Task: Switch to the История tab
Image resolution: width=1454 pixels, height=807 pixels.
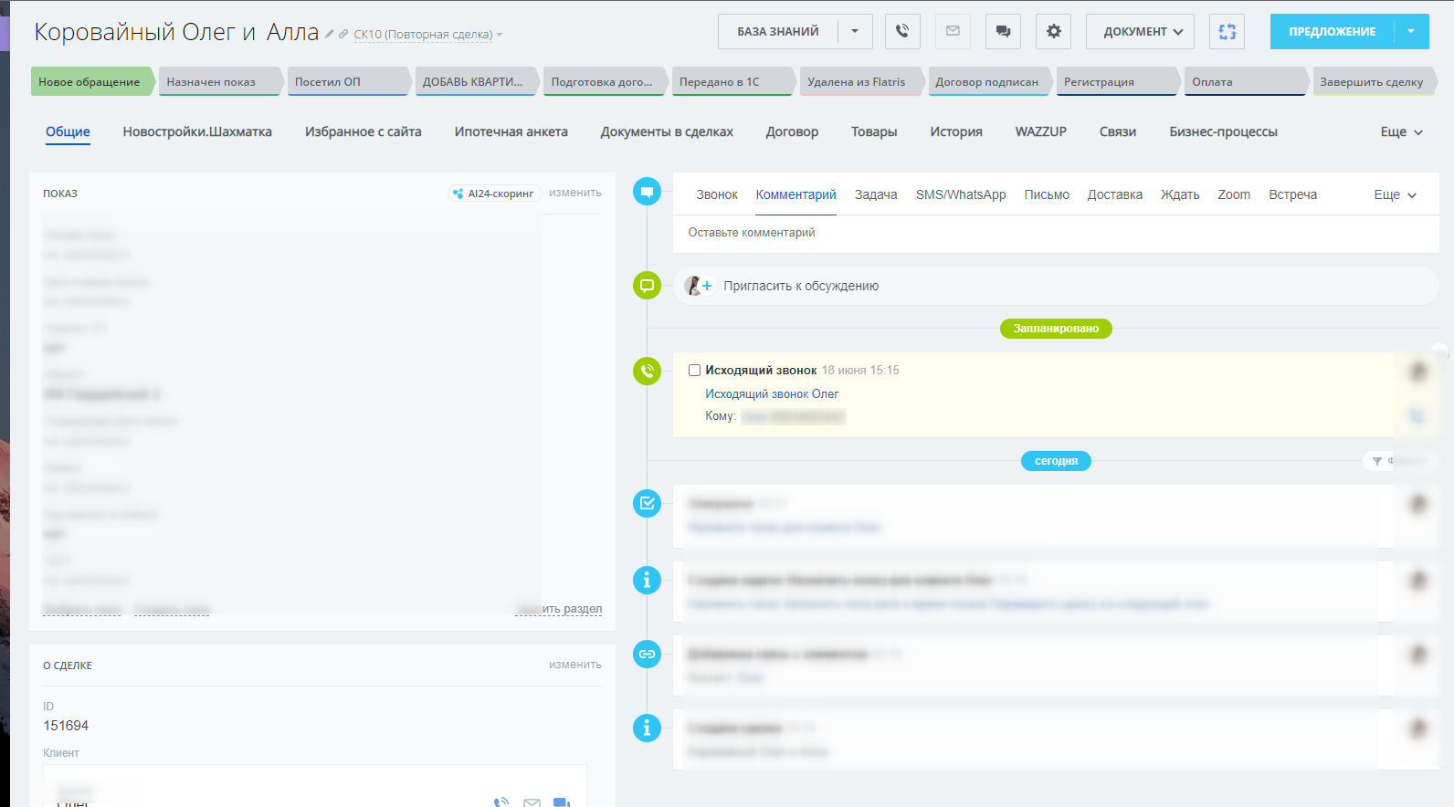Action: (x=956, y=131)
